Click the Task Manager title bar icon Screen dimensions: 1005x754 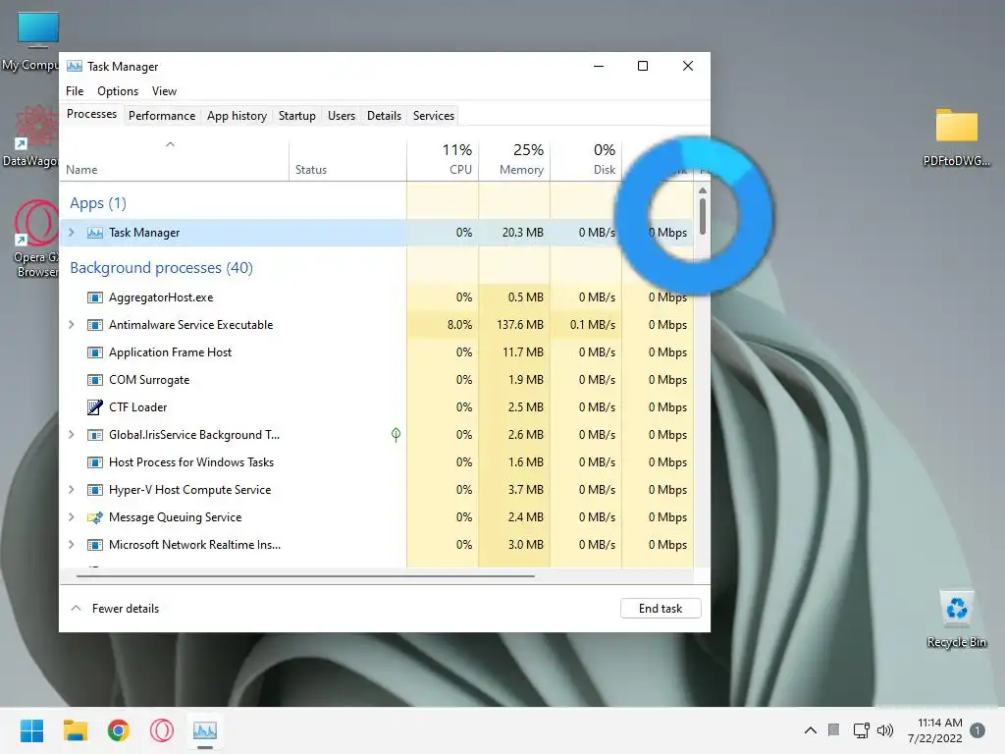point(75,66)
